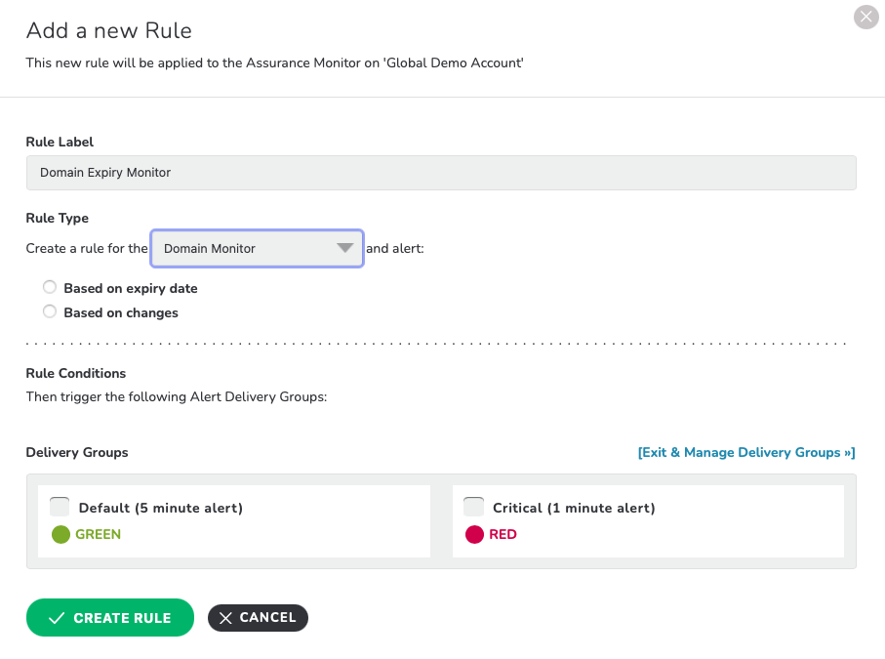Click the 'Based on expiry date' label text

[131, 289]
